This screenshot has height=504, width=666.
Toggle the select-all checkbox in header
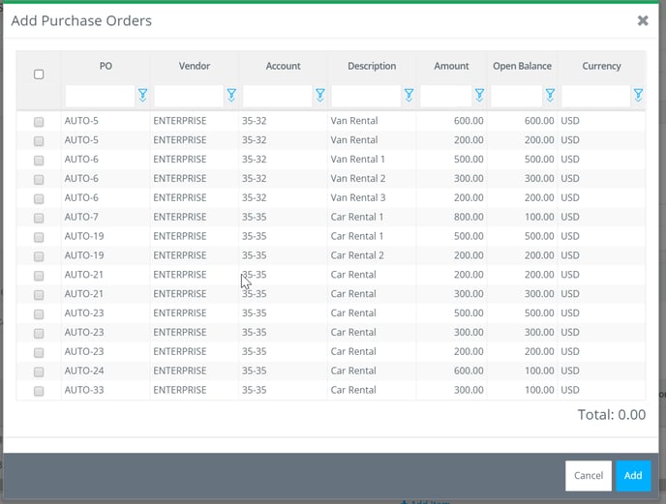39,74
